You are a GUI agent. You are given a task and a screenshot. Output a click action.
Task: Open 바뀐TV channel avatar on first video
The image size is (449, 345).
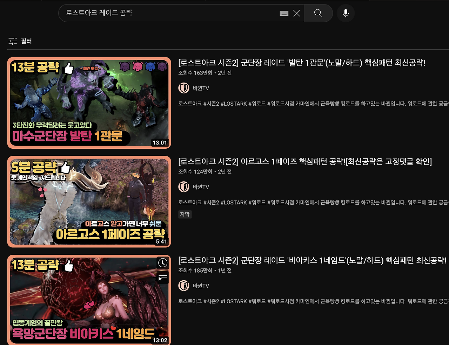click(x=183, y=88)
